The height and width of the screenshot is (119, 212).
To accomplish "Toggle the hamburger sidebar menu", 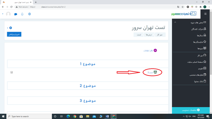I will click(x=205, y=14).
